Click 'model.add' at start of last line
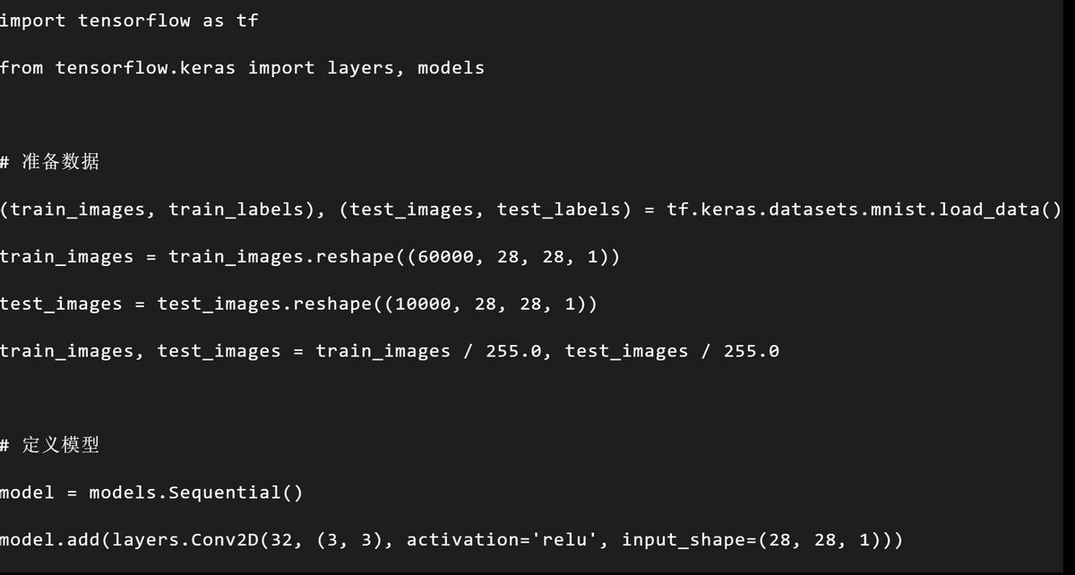The width and height of the screenshot is (1075, 575). 50,540
